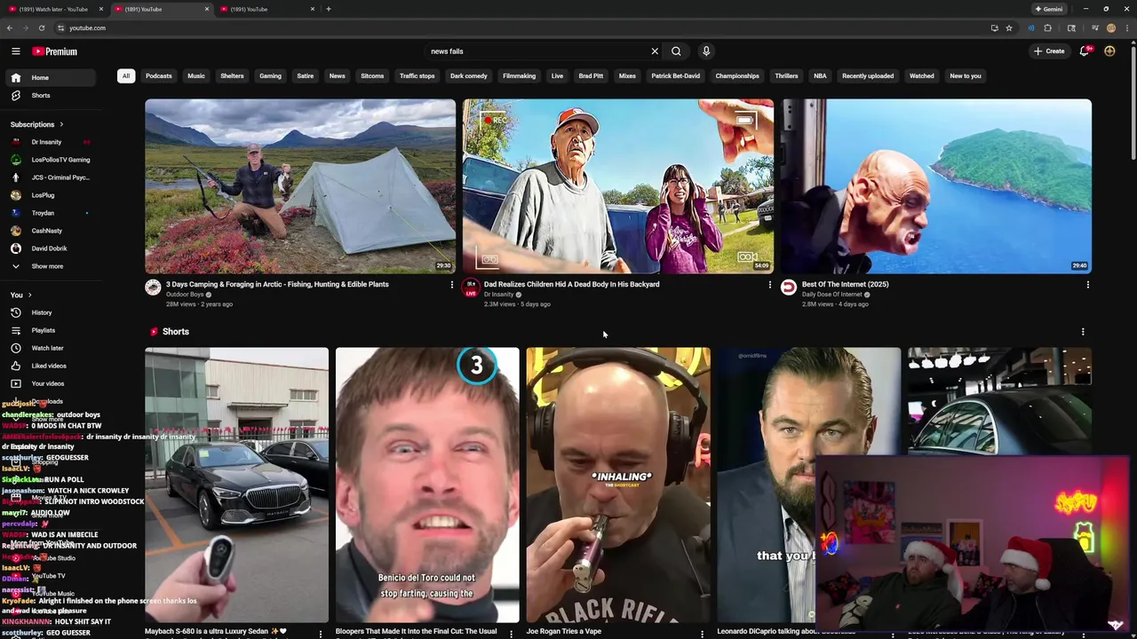The width and height of the screenshot is (1137, 639).
Task: Start voice search with microphone icon
Action: click(706, 51)
